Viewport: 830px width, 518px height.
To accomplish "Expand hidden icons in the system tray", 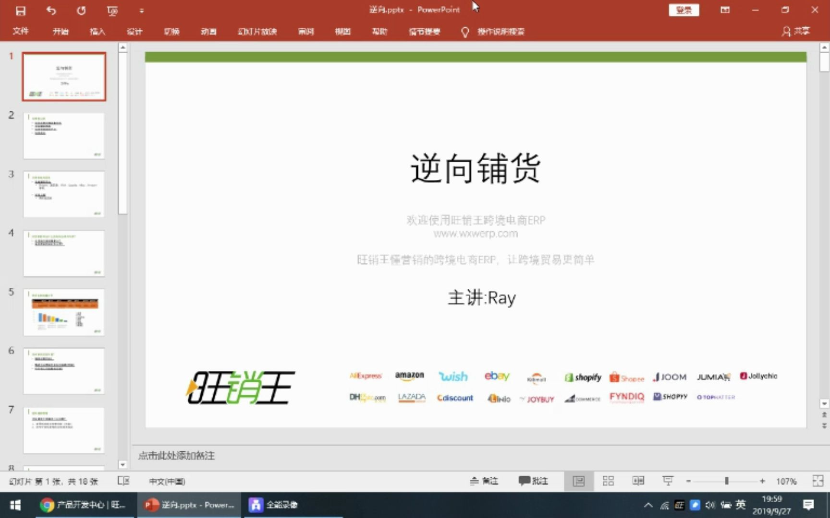I will 648,505.
